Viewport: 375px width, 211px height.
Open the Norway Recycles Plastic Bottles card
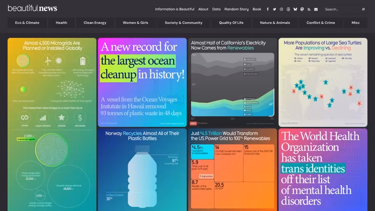click(x=142, y=170)
